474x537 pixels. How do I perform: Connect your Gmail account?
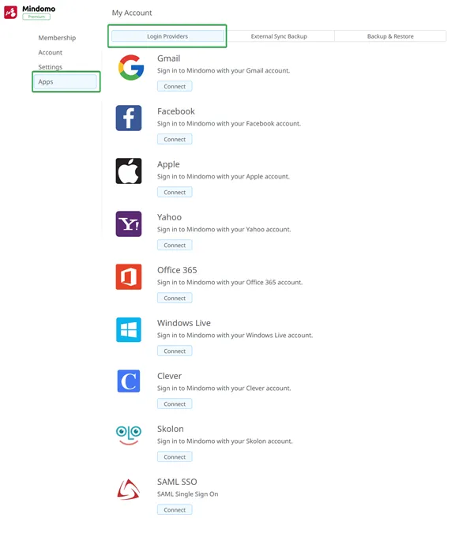[175, 86]
